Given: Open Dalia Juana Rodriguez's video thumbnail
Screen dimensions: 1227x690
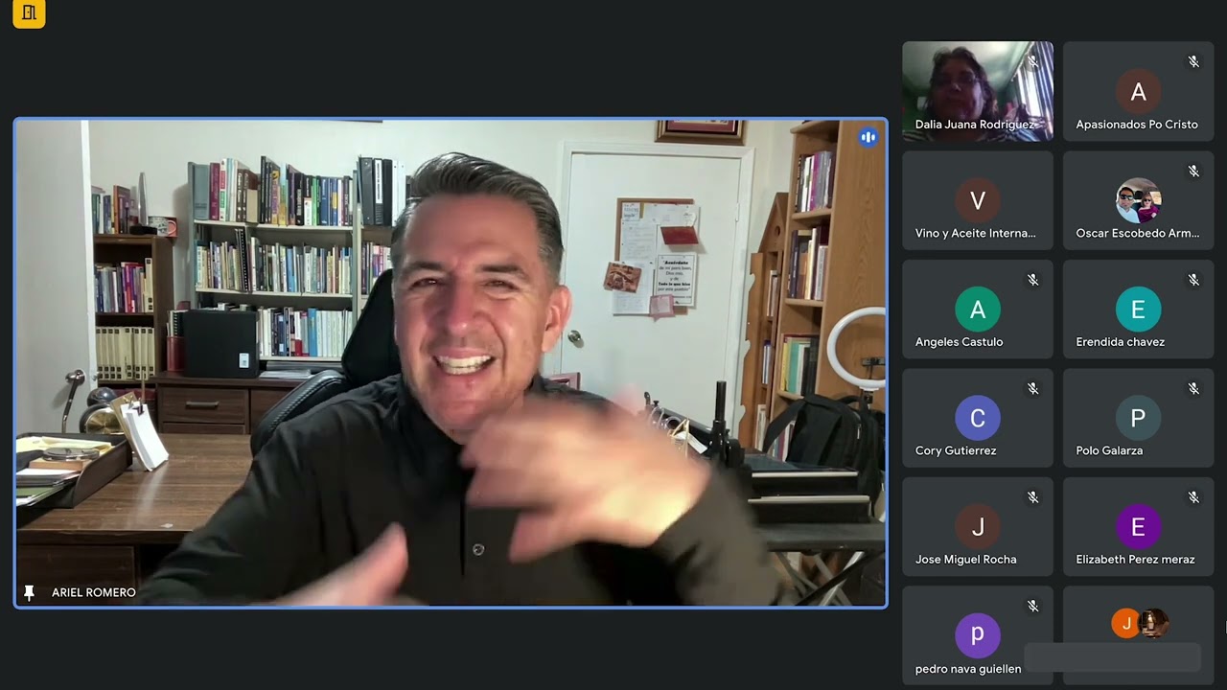Looking at the screenshot, I should (x=978, y=91).
